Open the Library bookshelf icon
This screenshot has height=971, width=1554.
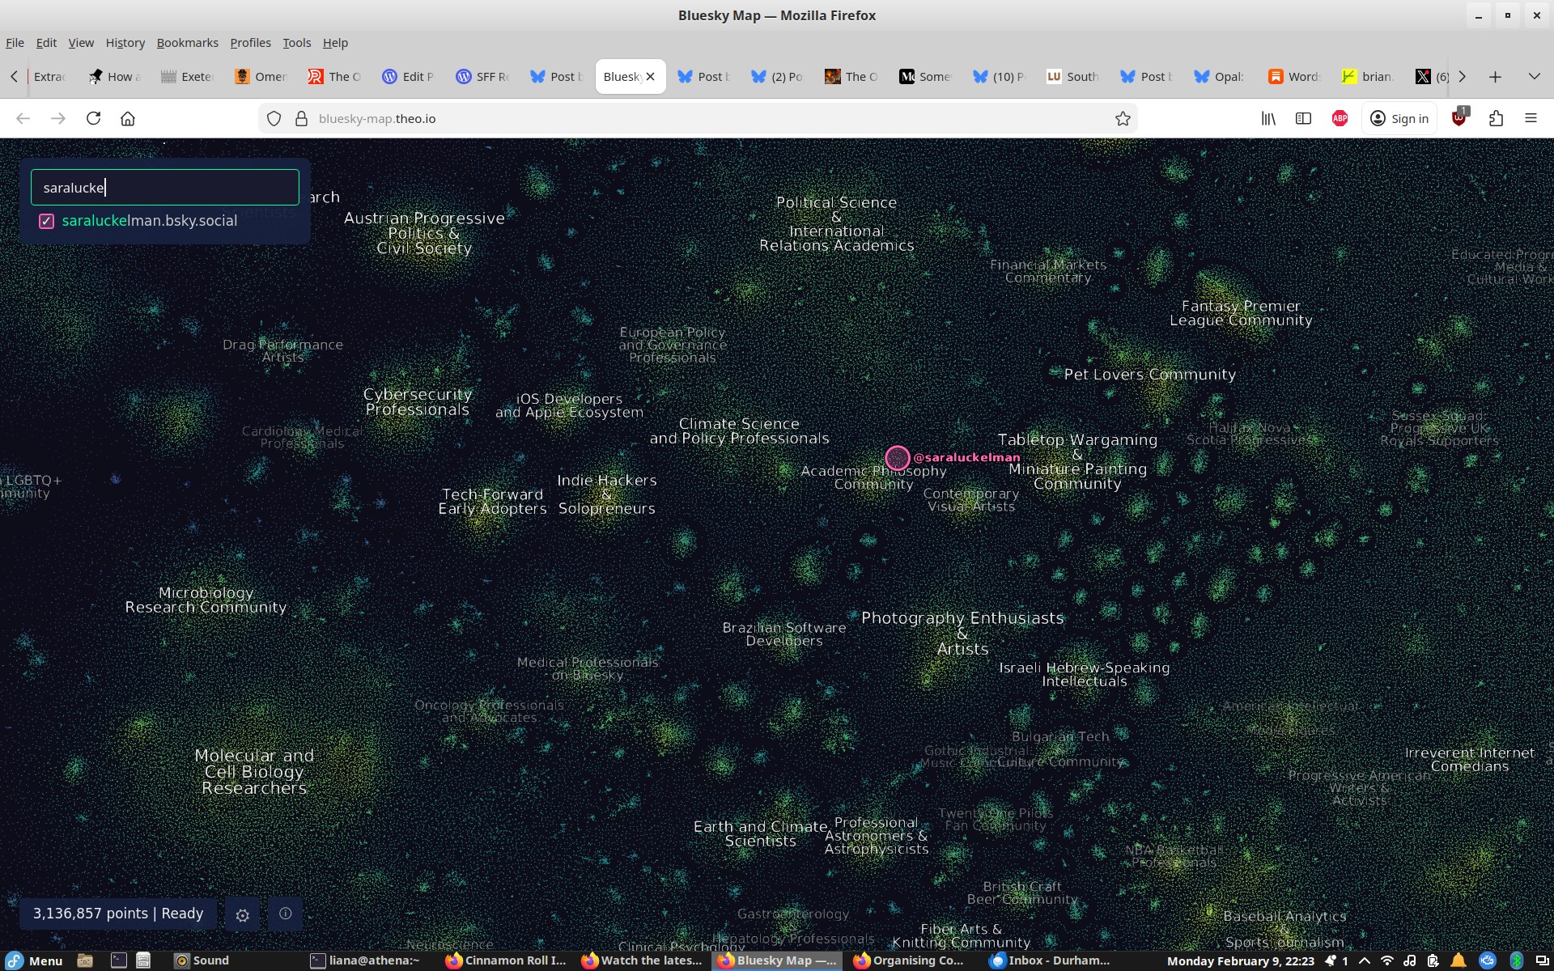(1268, 118)
